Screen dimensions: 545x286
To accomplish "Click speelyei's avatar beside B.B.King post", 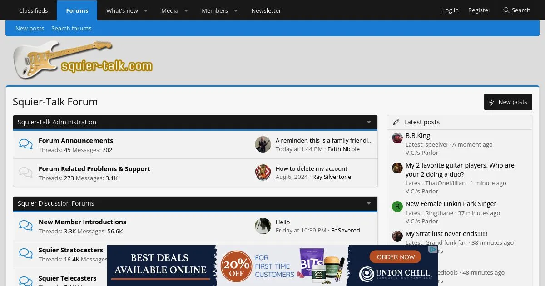I will (397, 138).
